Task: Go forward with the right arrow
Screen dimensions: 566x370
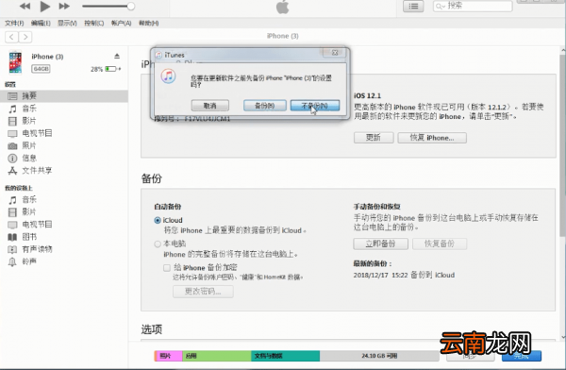Action: [25, 37]
